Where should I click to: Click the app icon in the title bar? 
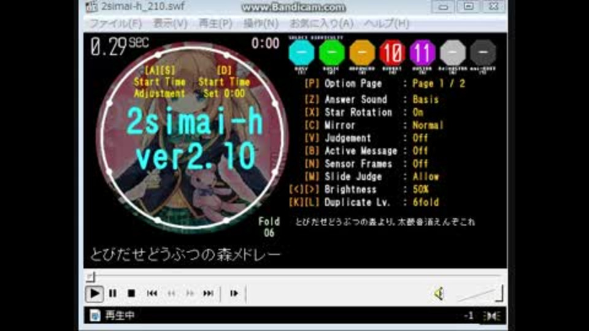point(91,6)
